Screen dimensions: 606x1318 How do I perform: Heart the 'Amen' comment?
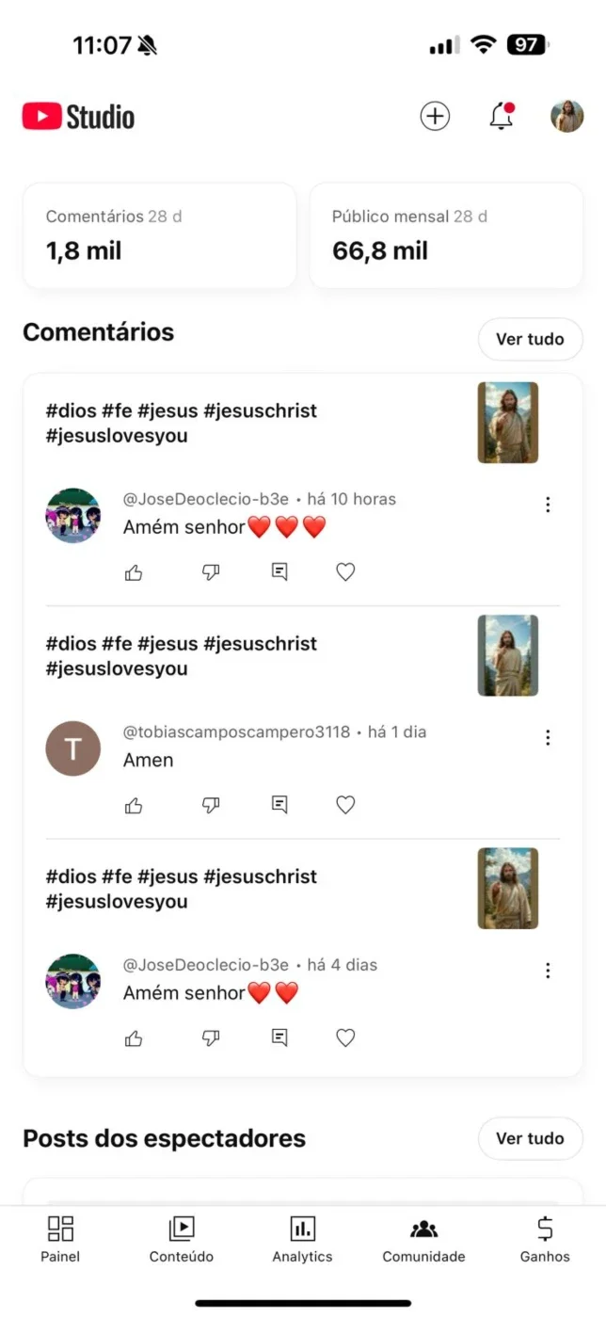click(345, 805)
